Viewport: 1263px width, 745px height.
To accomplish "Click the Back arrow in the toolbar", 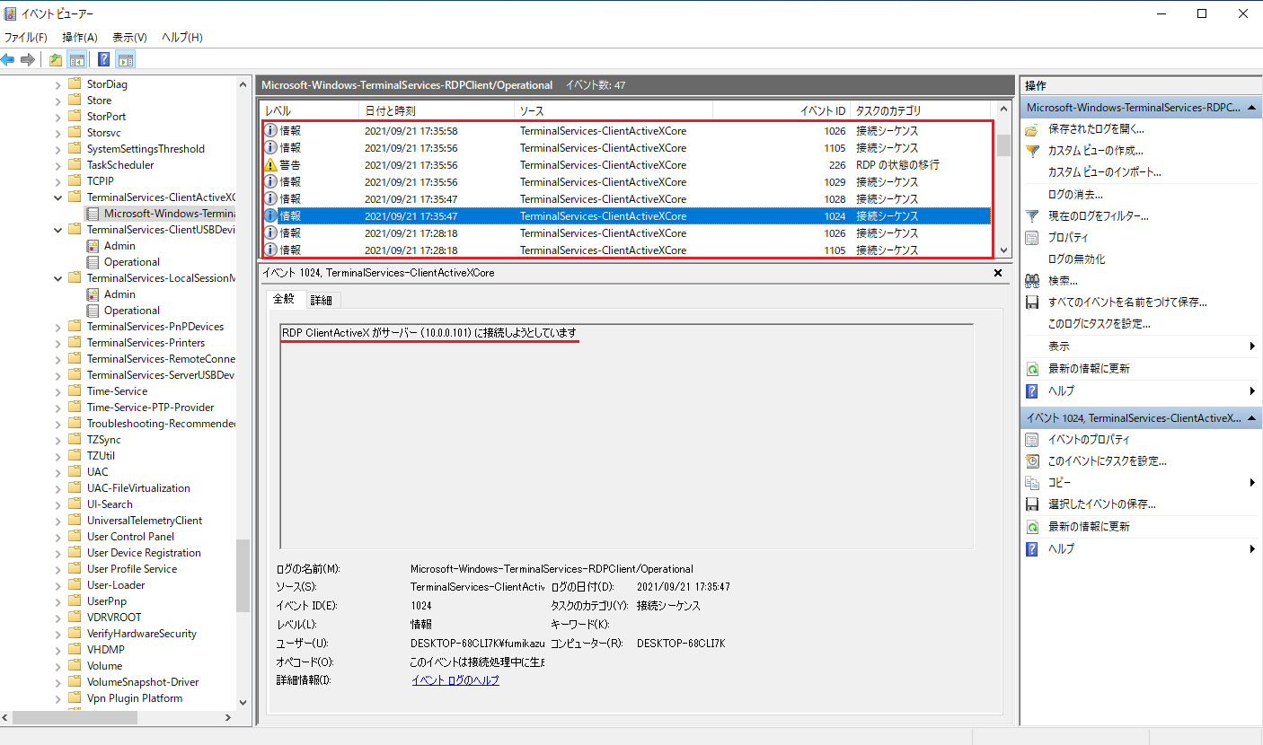I will click(x=8, y=60).
